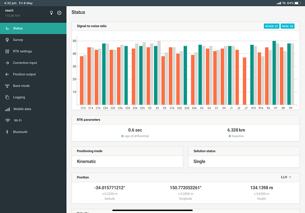Click the Logging files icon
305x213 pixels.
pos(7,97)
